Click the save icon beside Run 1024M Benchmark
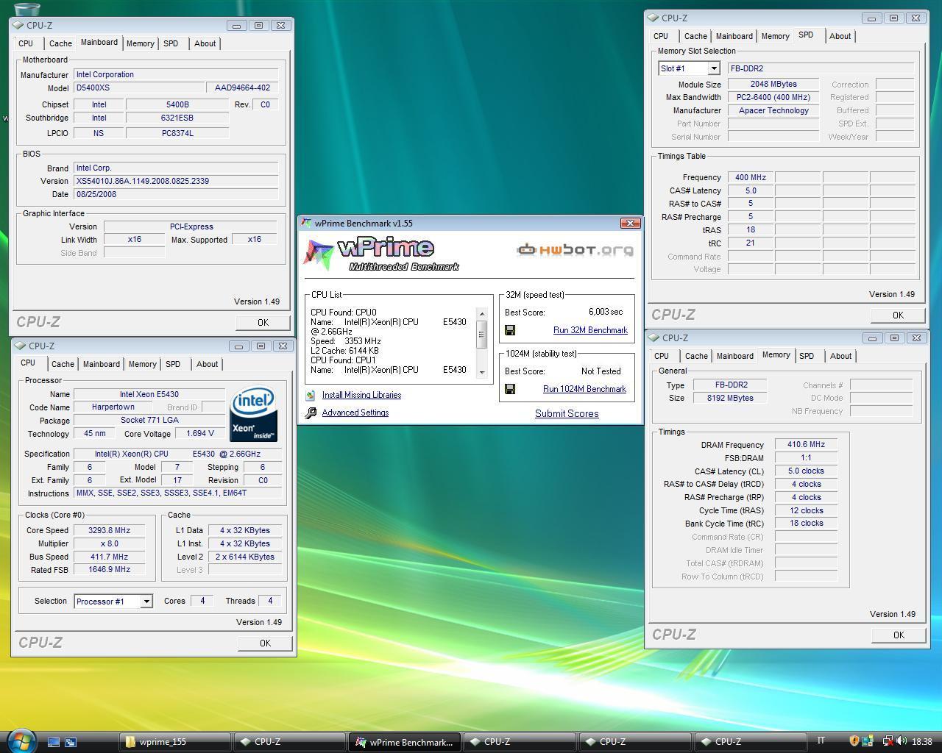Viewport: 942px width, 753px height. point(509,389)
